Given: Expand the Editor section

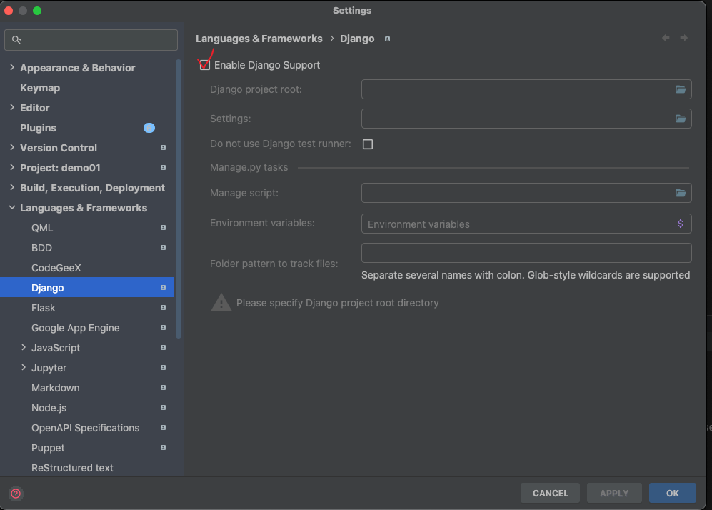Looking at the screenshot, I should pos(12,107).
